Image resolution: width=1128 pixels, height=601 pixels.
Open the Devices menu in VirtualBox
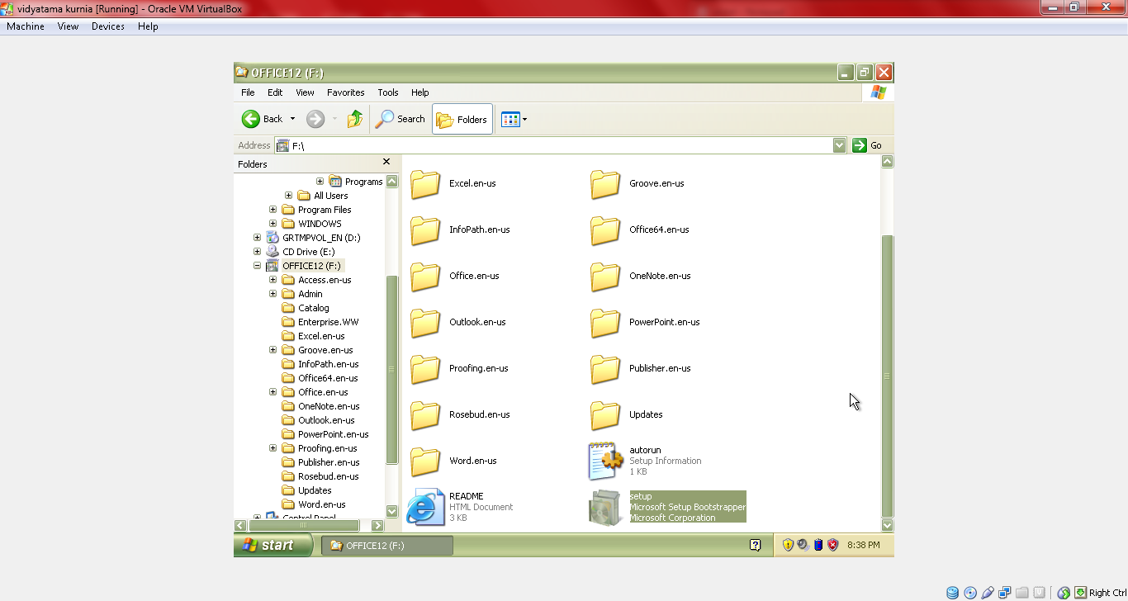pyautogui.click(x=107, y=26)
